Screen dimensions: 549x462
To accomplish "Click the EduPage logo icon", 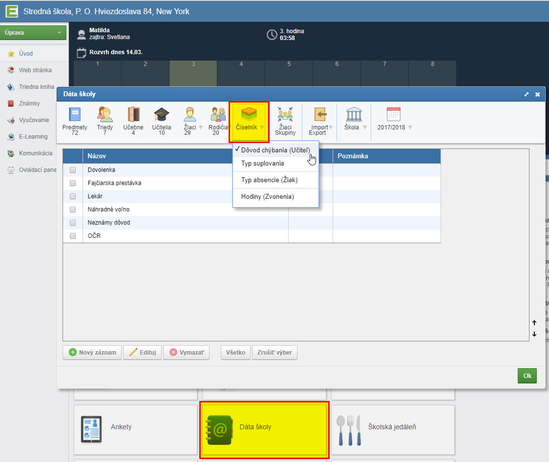I will (x=12, y=11).
